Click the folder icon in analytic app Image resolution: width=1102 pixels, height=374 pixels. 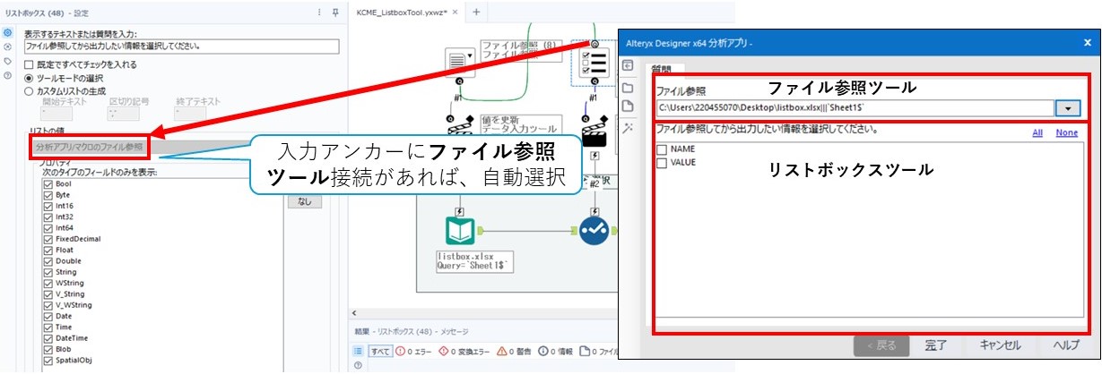click(629, 88)
